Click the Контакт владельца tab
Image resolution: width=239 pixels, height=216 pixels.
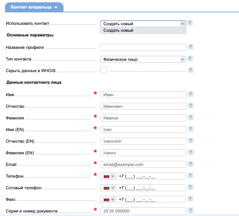click(34, 7)
